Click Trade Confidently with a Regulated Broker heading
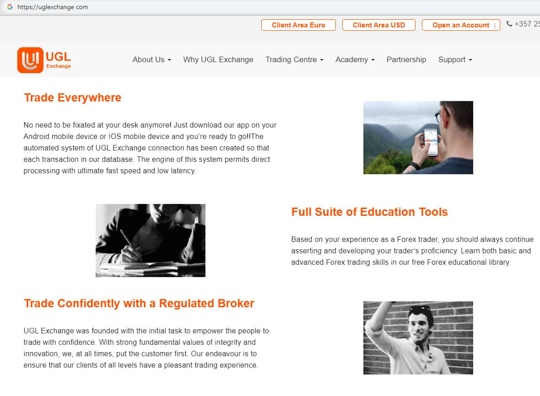540x396 pixels. pos(139,304)
